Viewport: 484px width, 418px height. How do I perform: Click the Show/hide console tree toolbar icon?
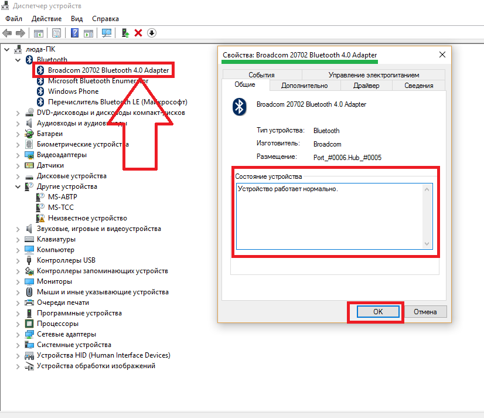pyautogui.click(x=39, y=33)
